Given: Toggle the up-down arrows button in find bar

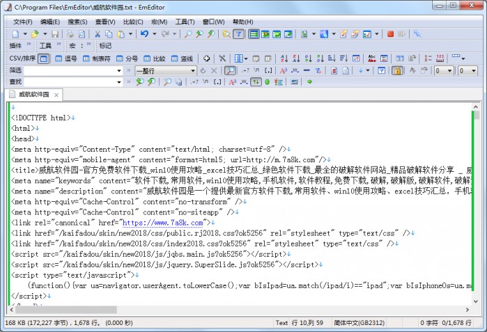Looking at the screenshot, I should coord(256,82).
